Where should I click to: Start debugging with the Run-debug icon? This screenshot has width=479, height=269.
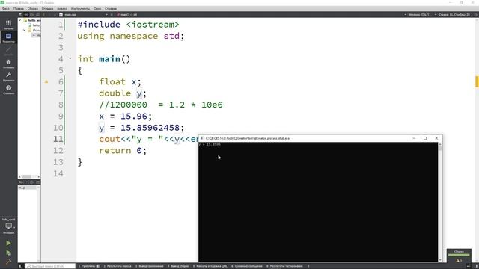8,253
